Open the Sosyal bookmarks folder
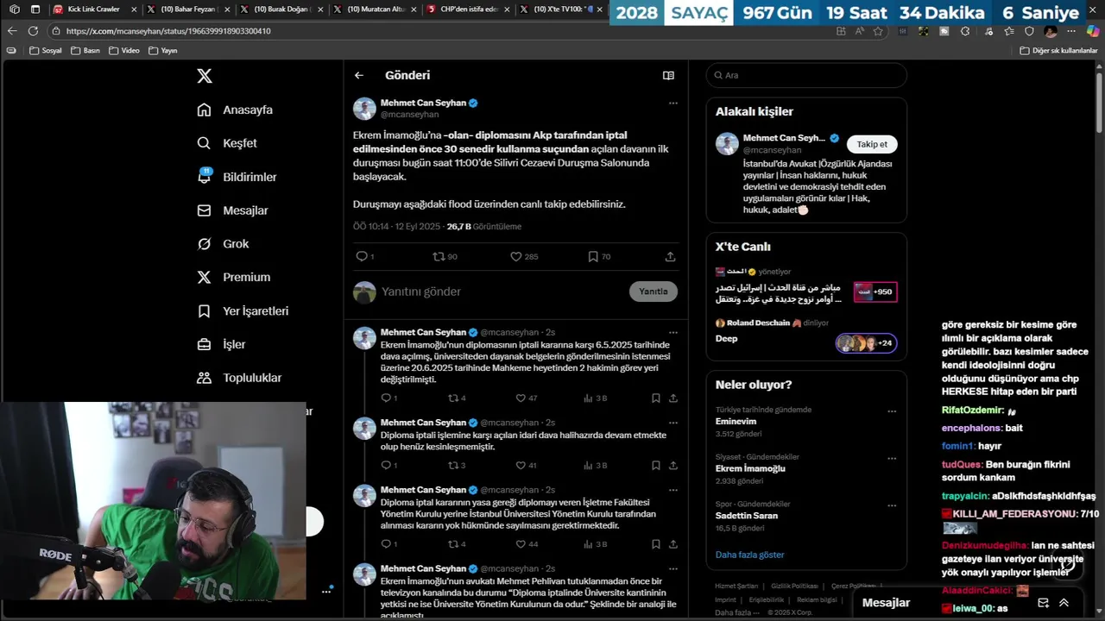1105x621 pixels. [x=46, y=51]
